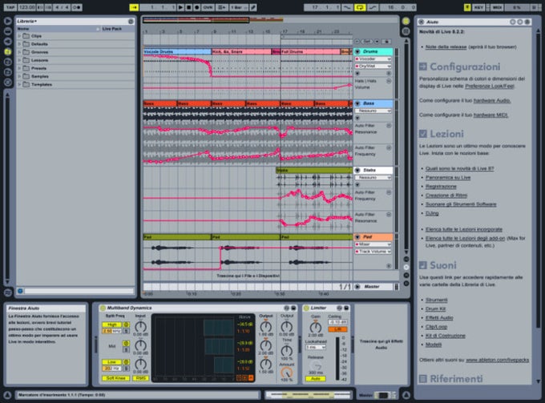Click the punch-out switch icon
Viewport: 545px width, 403px height.
tap(373, 7)
